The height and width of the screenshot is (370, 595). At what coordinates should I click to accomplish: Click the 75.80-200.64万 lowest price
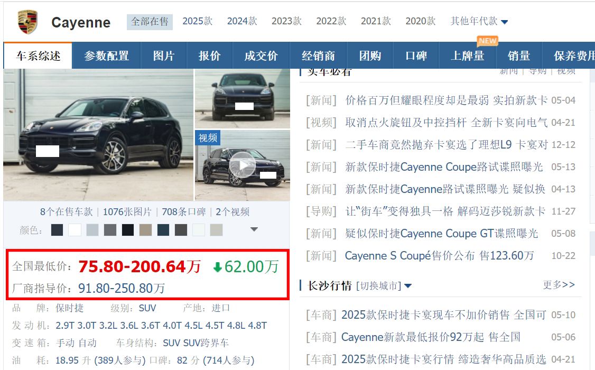pyautogui.click(x=140, y=266)
